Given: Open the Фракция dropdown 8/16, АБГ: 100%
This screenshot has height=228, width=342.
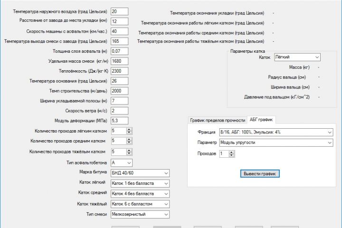Looking at the screenshot, I should (276, 132).
